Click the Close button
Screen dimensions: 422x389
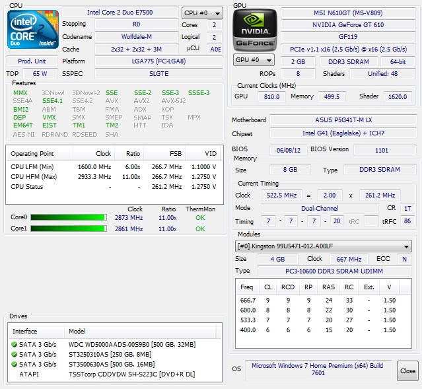[x=407, y=371]
